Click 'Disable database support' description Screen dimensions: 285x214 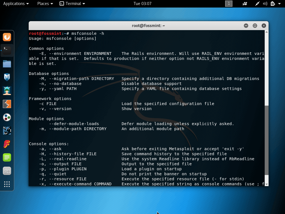pyautogui.click(x=152, y=84)
